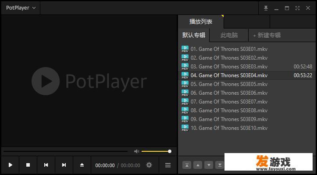317x175 pixels.
Task: Mute audio with the speaker icon
Action: coord(137,151)
